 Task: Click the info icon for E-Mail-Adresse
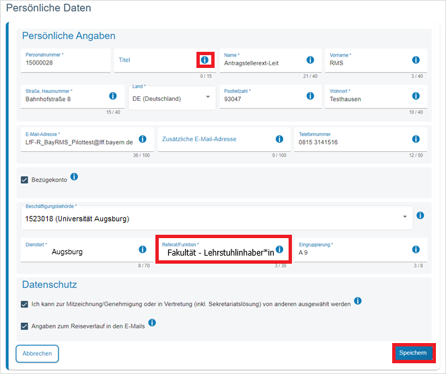143,139
